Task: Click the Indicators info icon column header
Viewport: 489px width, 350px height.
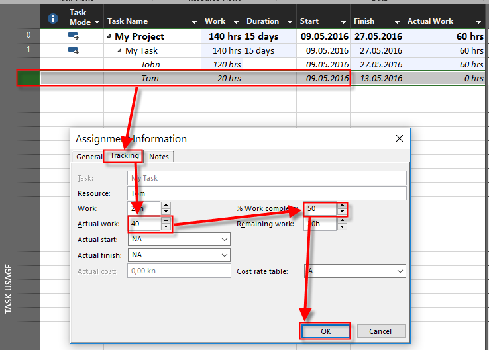Action: coord(53,19)
